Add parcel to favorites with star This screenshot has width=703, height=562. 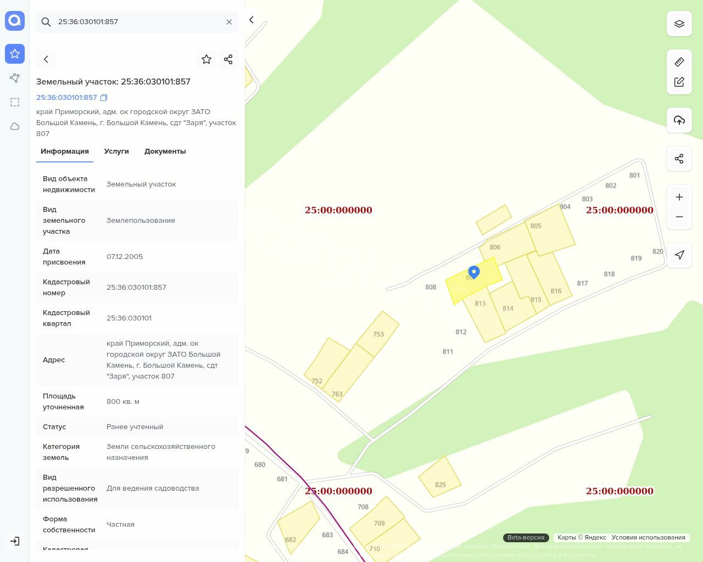coord(207,59)
